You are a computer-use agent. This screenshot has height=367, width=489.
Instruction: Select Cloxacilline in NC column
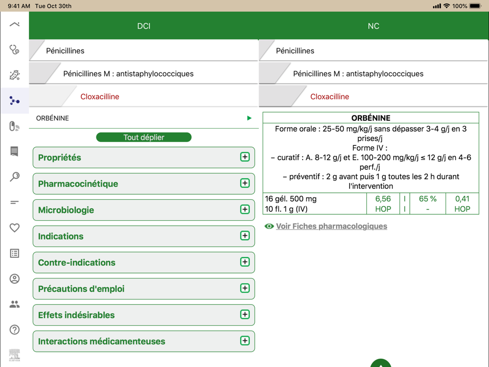tap(373, 97)
